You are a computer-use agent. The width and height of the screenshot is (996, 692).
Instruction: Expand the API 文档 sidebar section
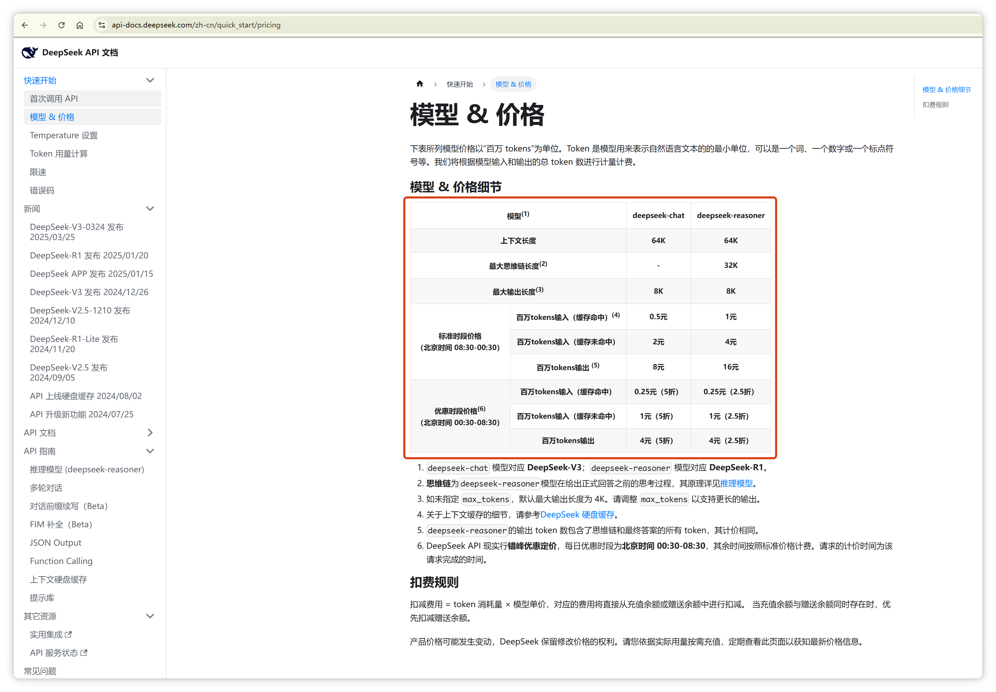pos(150,433)
